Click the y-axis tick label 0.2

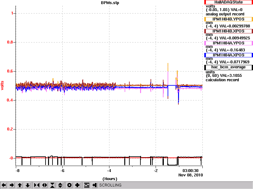(10, 129)
